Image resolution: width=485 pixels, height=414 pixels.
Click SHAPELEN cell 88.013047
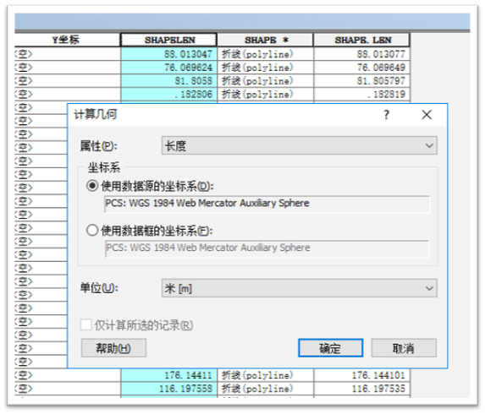click(x=169, y=54)
